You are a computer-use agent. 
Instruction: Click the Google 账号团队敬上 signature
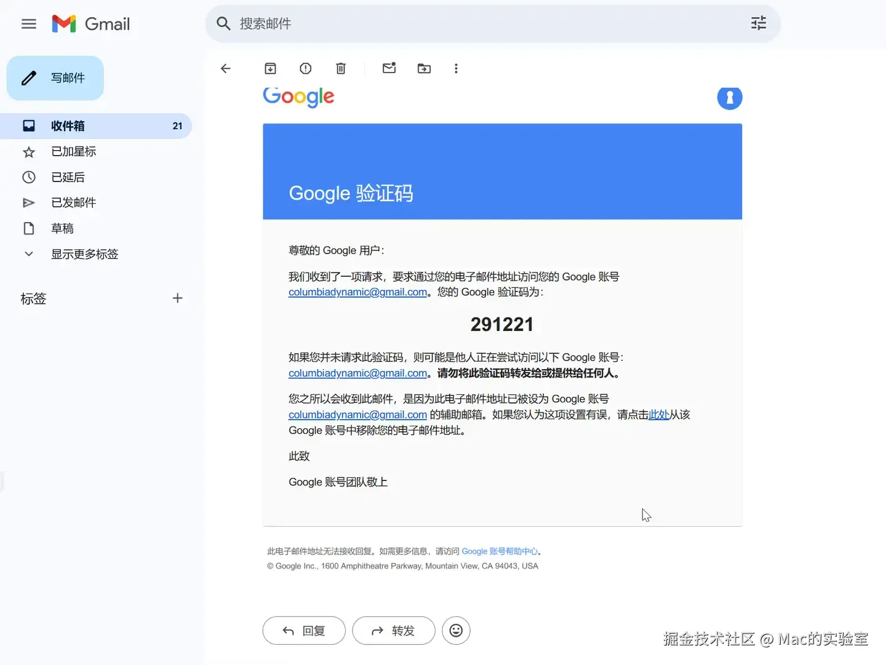pos(338,482)
